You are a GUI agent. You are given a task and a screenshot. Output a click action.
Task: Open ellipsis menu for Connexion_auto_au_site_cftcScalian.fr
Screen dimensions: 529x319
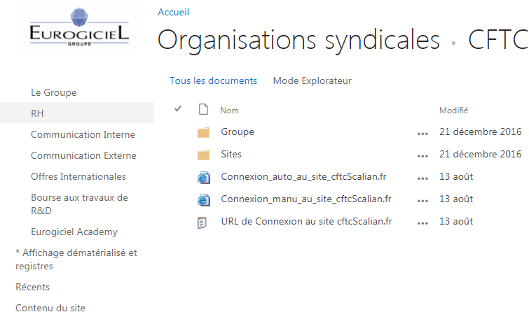422,178
